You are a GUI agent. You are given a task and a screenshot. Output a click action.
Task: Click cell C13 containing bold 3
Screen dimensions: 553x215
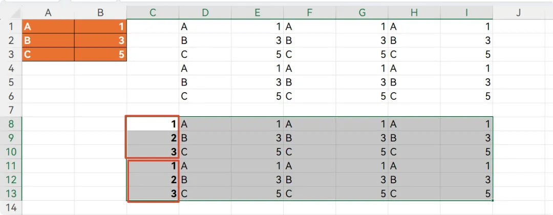pyautogui.click(x=153, y=193)
